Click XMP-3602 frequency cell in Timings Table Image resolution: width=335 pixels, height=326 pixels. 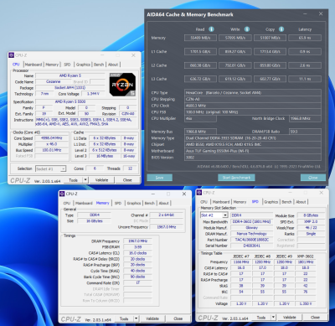306,262
